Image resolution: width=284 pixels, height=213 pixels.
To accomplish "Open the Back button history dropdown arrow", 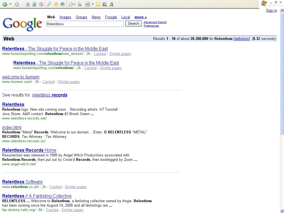I will [10, 4].
